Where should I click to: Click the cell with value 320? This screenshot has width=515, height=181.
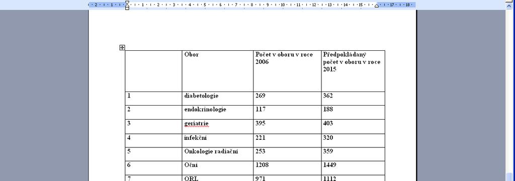tap(353, 141)
